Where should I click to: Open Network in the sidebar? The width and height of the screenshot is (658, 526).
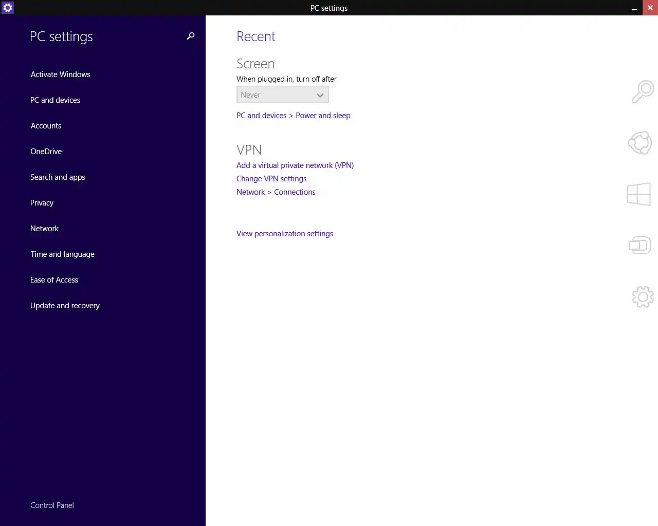pyautogui.click(x=44, y=229)
